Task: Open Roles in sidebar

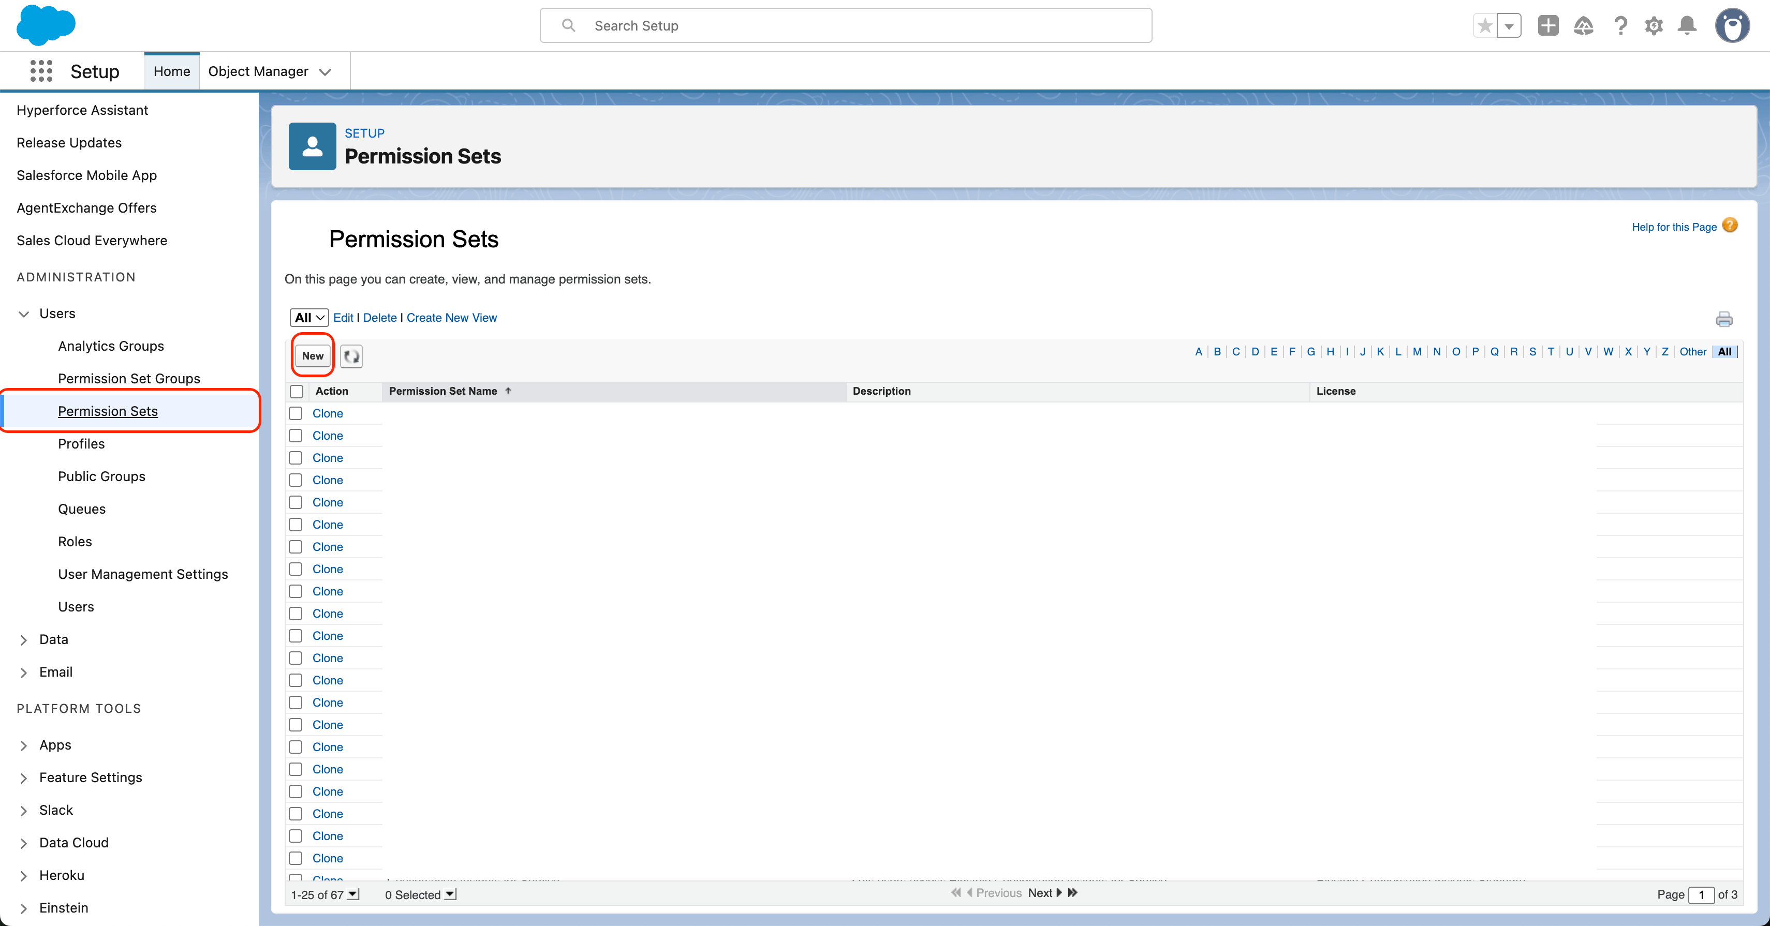Action: [75, 541]
